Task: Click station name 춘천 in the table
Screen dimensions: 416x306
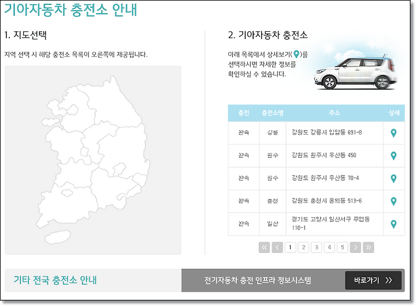Action: click(x=273, y=201)
